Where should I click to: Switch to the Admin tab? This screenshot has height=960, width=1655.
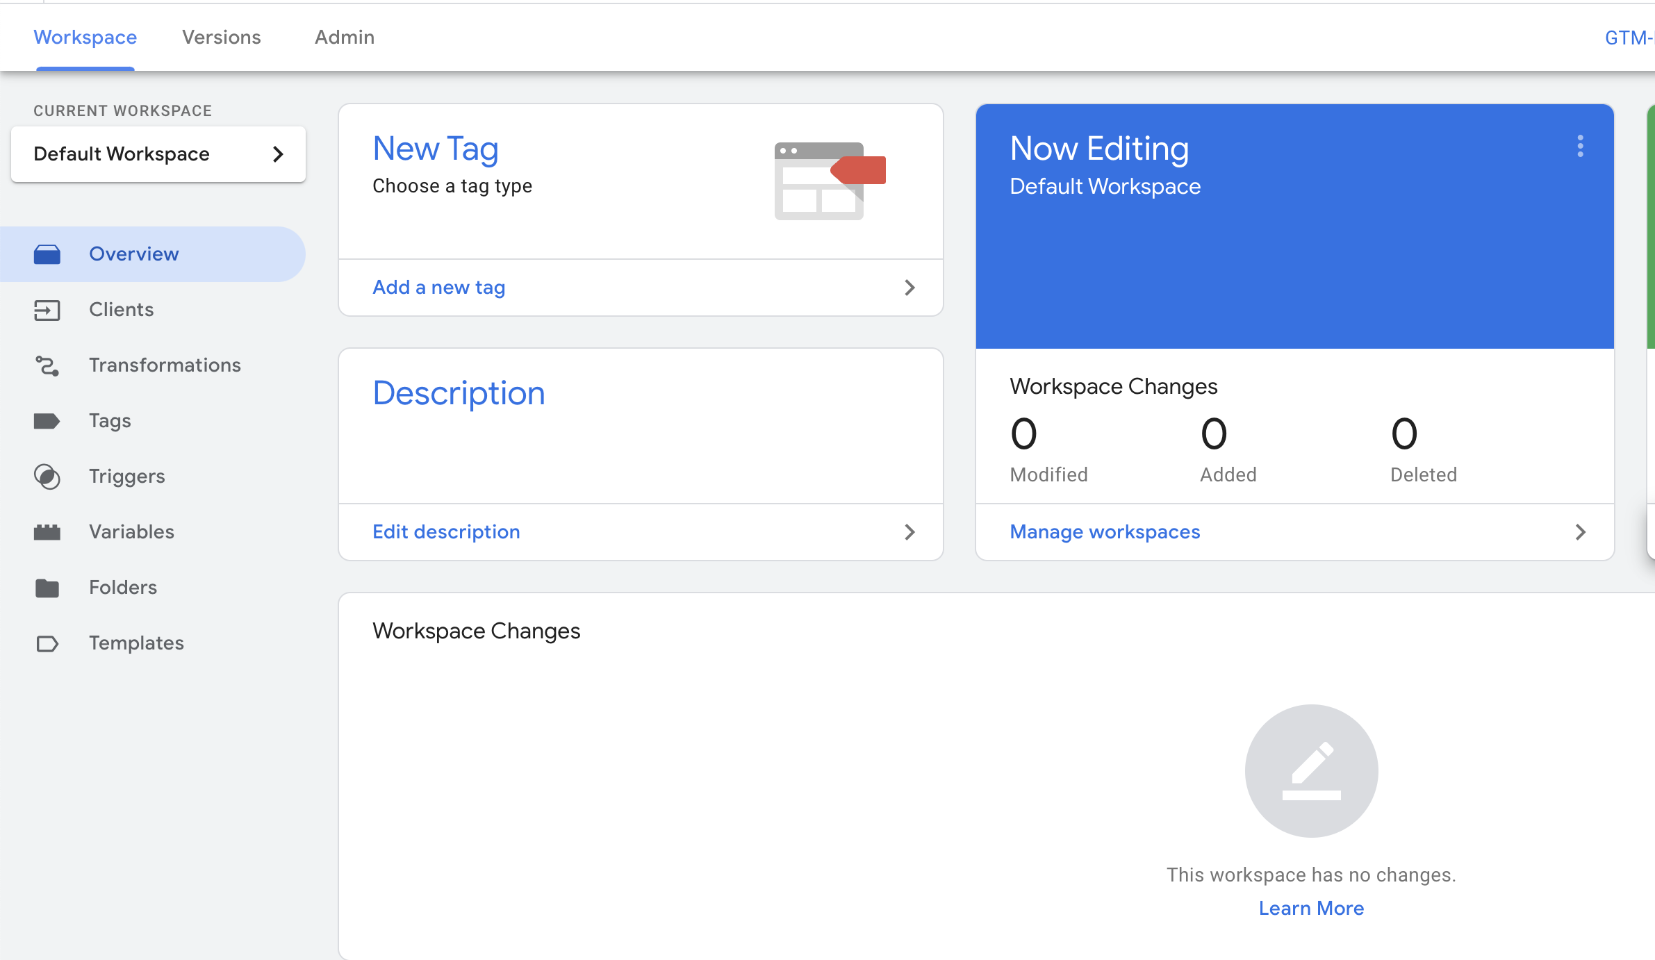click(345, 37)
